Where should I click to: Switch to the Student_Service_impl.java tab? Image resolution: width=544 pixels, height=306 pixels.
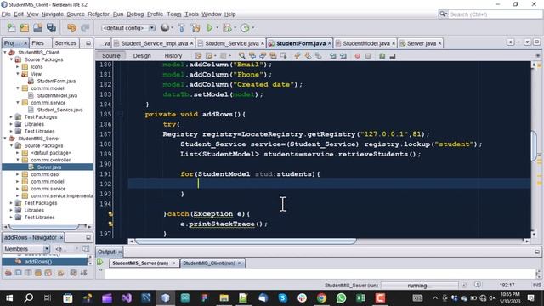point(154,43)
